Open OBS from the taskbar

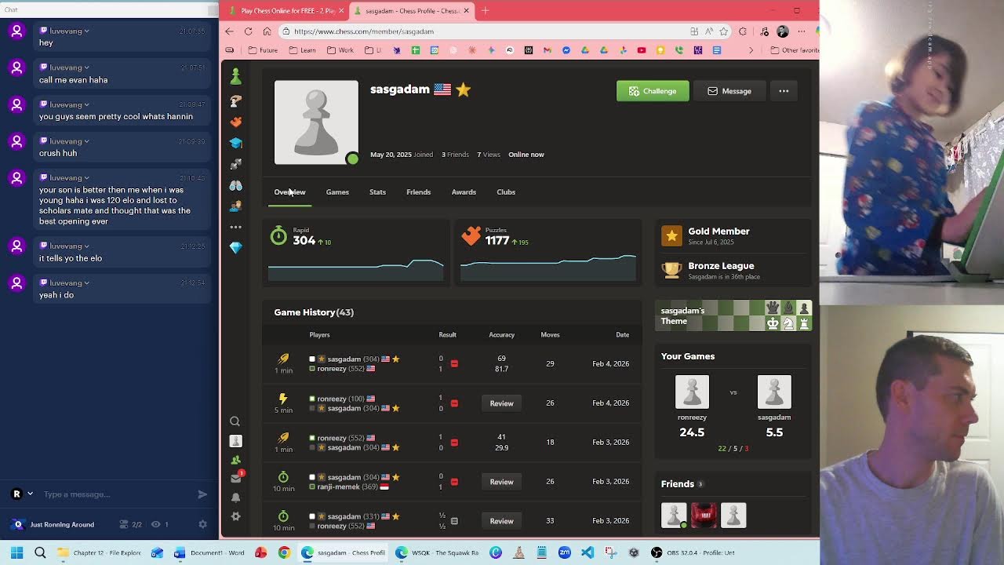tap(693, 552)
